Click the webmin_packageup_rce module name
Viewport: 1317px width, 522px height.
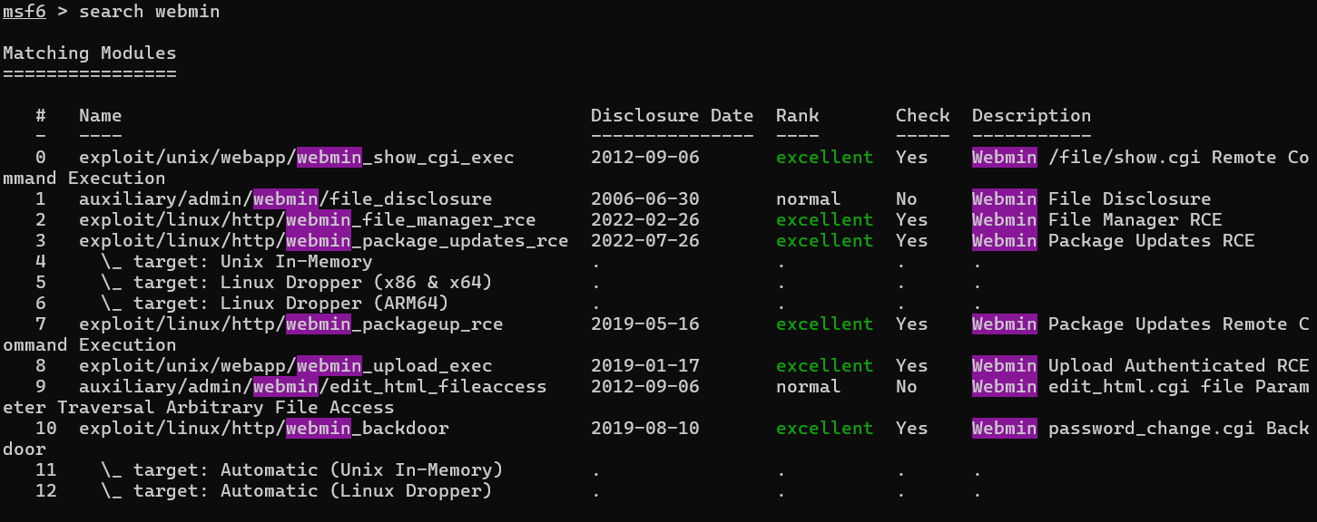pos(290,324)
